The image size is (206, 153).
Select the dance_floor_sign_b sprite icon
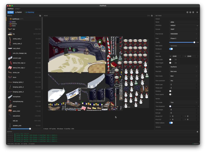pos(10,63)
